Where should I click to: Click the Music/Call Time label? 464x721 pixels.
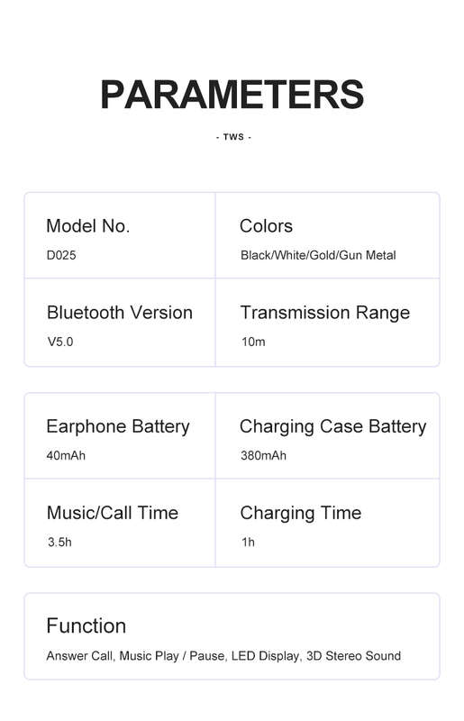(x=113, y=513)
